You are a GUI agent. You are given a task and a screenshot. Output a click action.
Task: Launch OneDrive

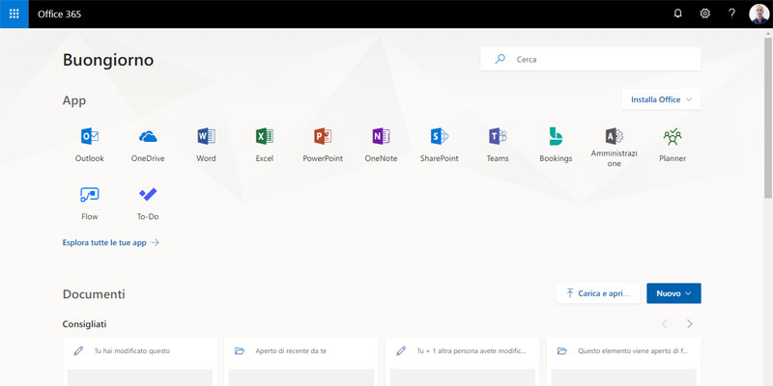(x=148, y=145)
